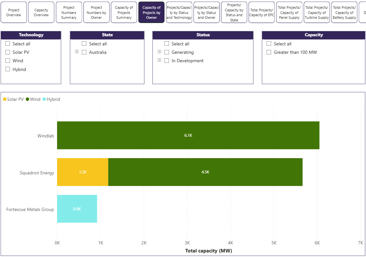Open Total Projects/Capacity of Turbine Supply page
This screenshot has width=366, height=257.
click(317, 12)
